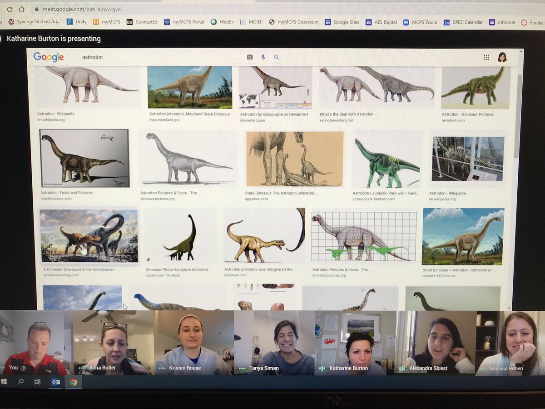Open Dinosaur Photo Sculpture zazzle image
This screenshot has width=545, height=409.
(181, 236)
